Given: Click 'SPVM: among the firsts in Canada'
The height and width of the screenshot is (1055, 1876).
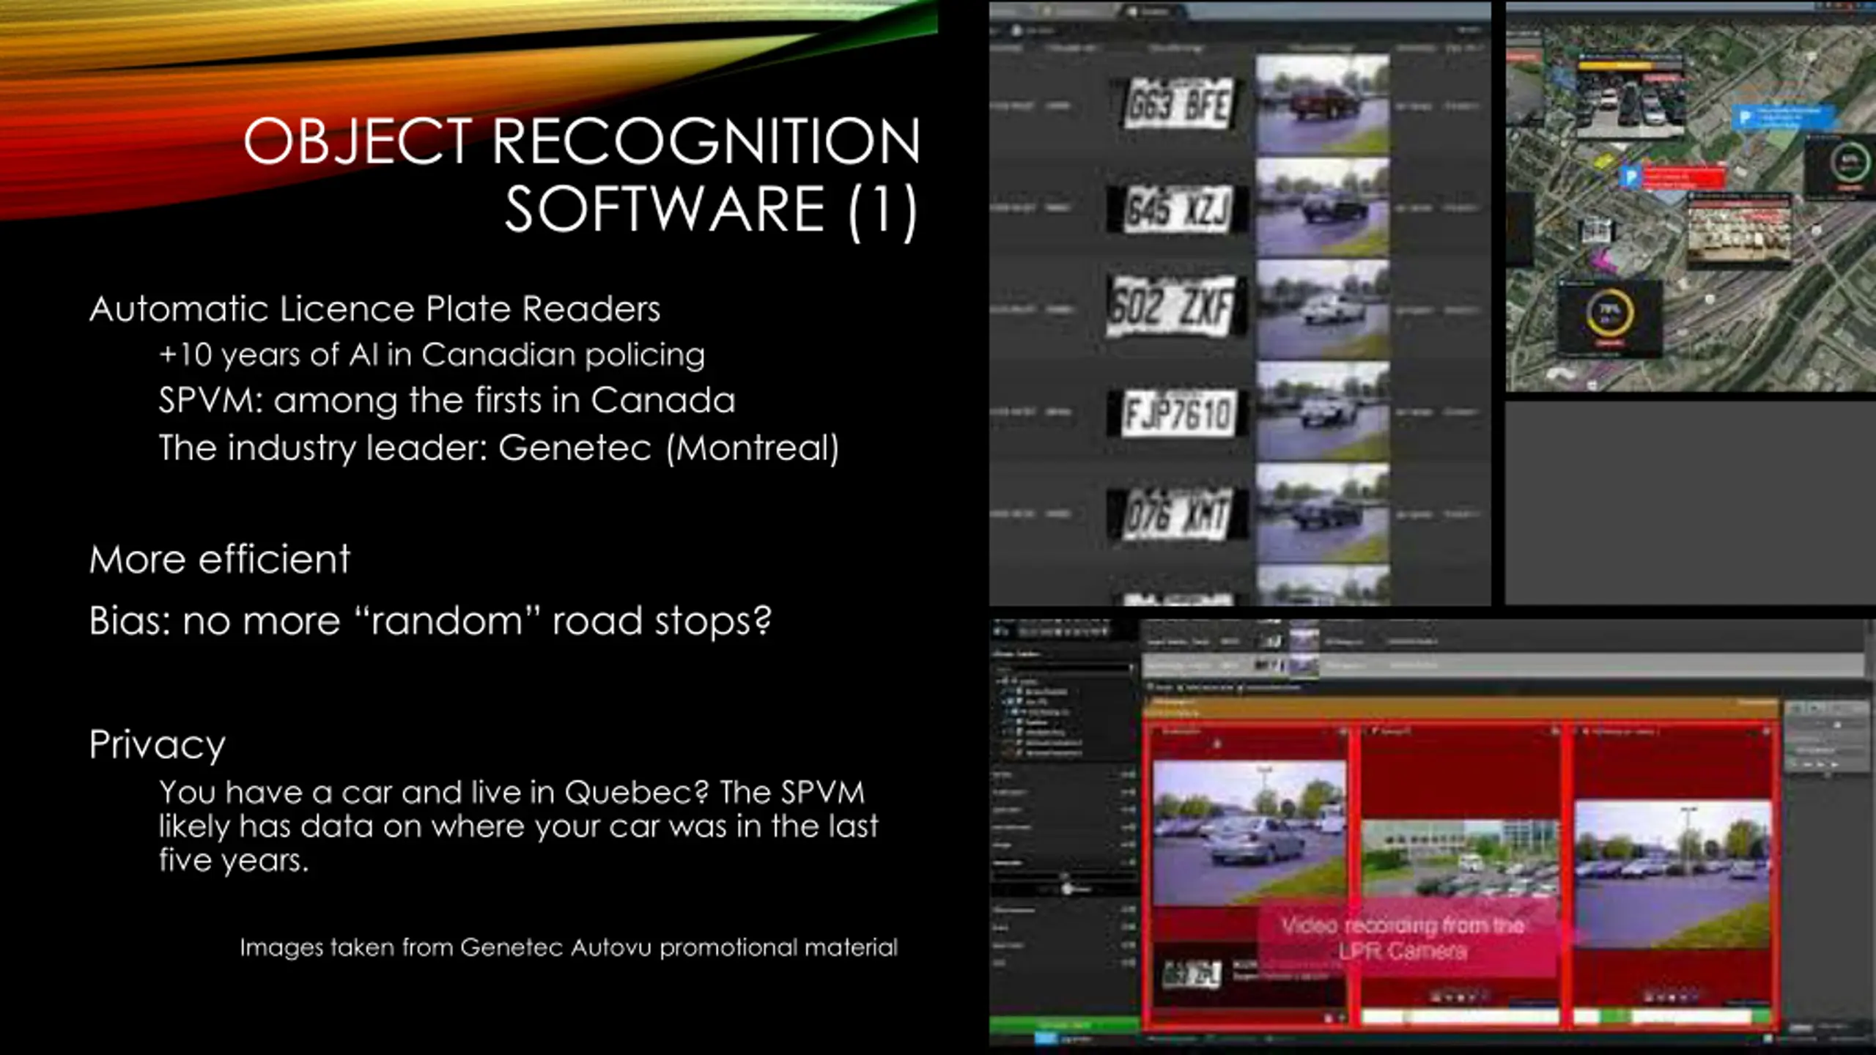Looking at the screenshot, I should tap(447, 400).
